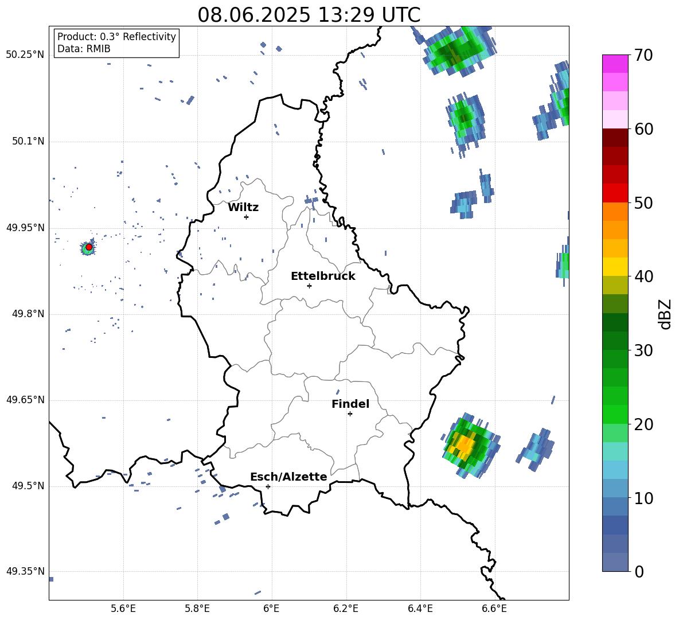Click the 6°E longitude label

point(271,609)
